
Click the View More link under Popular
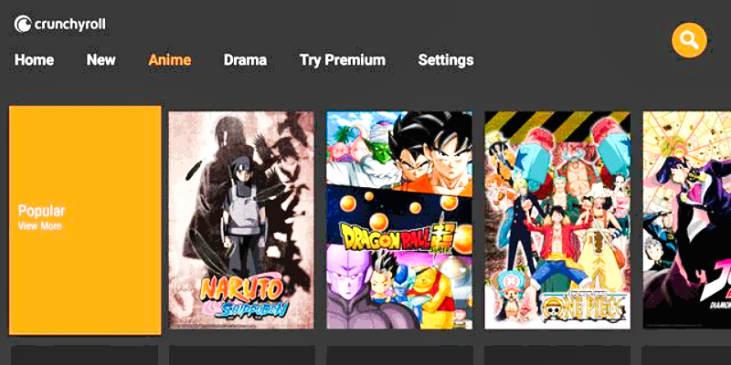[39, 226]
